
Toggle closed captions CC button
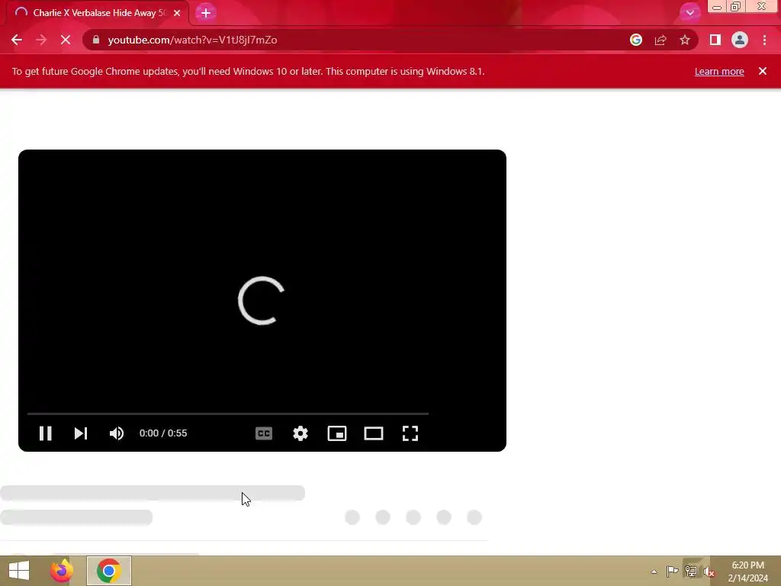(x=263, y=433)
